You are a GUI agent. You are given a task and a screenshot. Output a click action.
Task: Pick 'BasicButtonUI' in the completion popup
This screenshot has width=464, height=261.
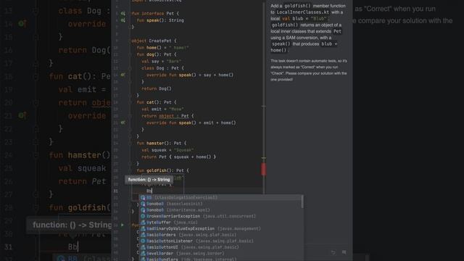[220, 247]
